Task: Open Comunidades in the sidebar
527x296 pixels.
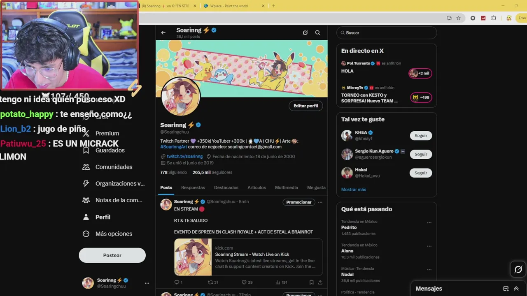Action: click(108, 167)
